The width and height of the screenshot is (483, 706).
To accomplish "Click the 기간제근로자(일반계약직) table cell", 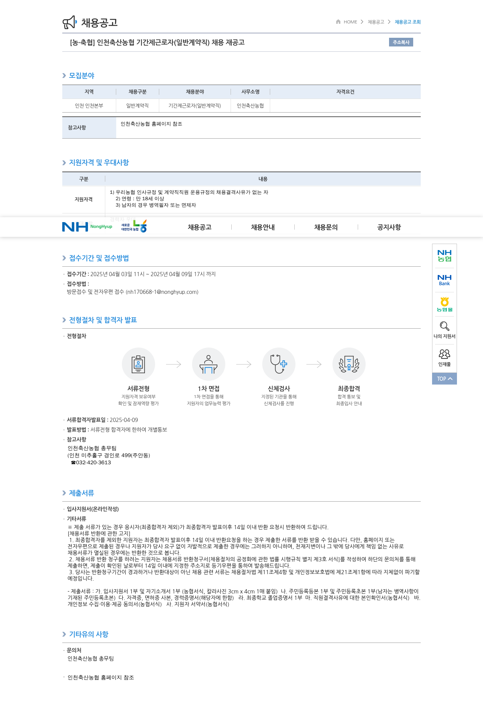I will click(x=195, y=106).
